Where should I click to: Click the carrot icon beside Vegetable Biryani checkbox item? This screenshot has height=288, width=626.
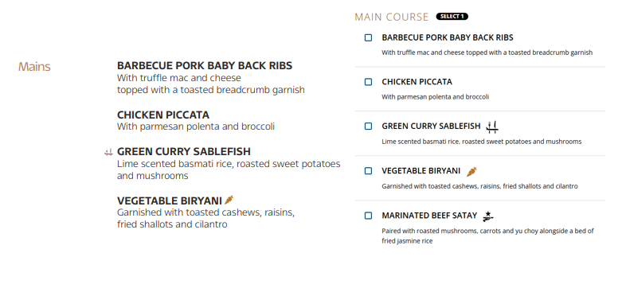coord(471,172)
